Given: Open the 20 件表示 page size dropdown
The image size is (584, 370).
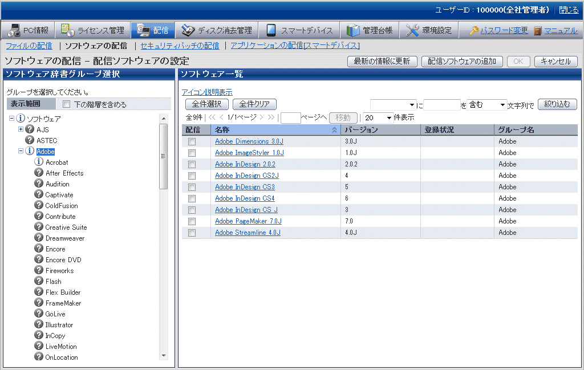Looking at the screenshot, I should 378,117.
